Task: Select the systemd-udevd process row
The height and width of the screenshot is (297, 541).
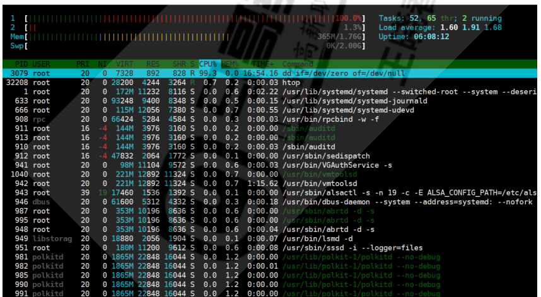Action: pos(270,110)
